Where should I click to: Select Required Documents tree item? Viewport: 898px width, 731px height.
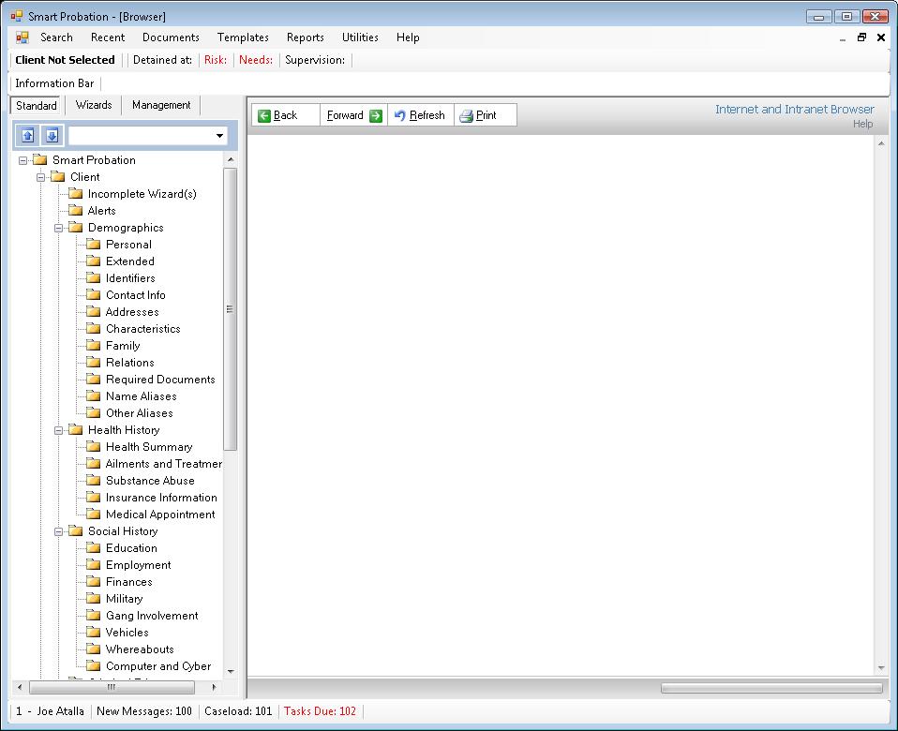click(160, 379)
